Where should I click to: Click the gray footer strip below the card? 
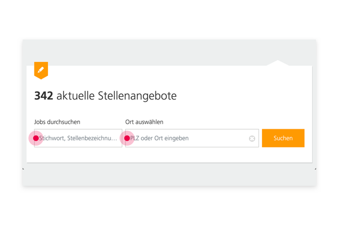169,177
